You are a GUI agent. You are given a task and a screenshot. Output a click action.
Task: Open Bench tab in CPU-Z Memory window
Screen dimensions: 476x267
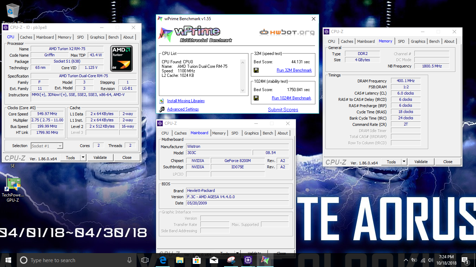435,41
